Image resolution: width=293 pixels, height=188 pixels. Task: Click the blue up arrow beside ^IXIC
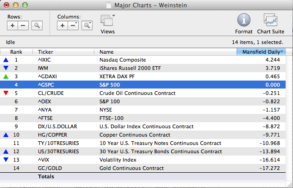tap(6, 60)
